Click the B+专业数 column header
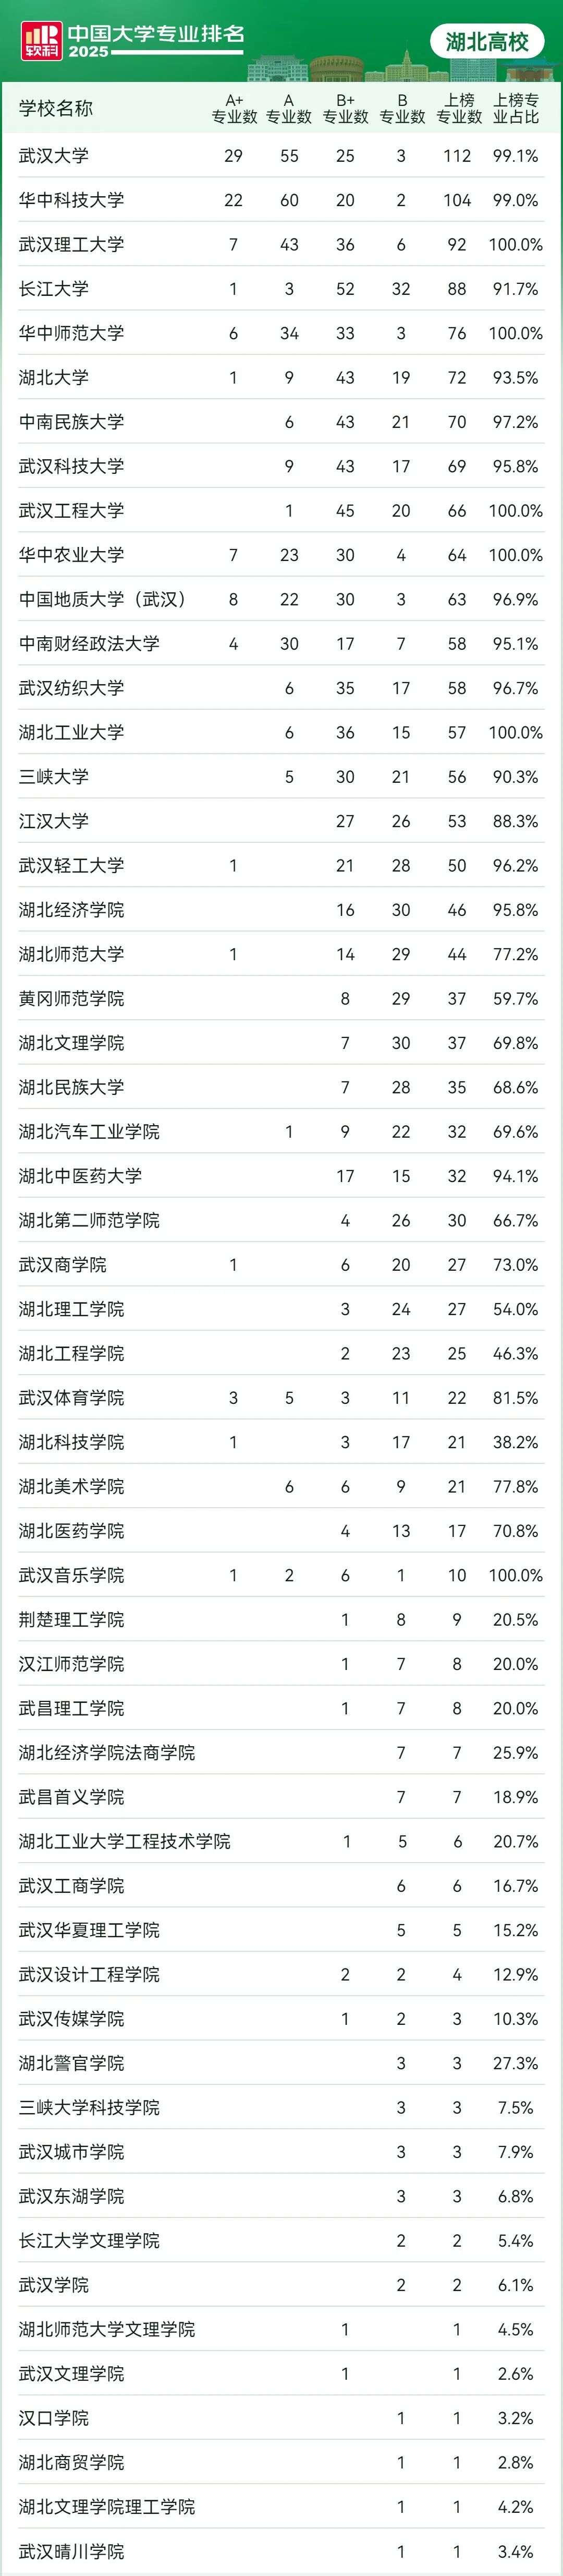 click(346, 109)
